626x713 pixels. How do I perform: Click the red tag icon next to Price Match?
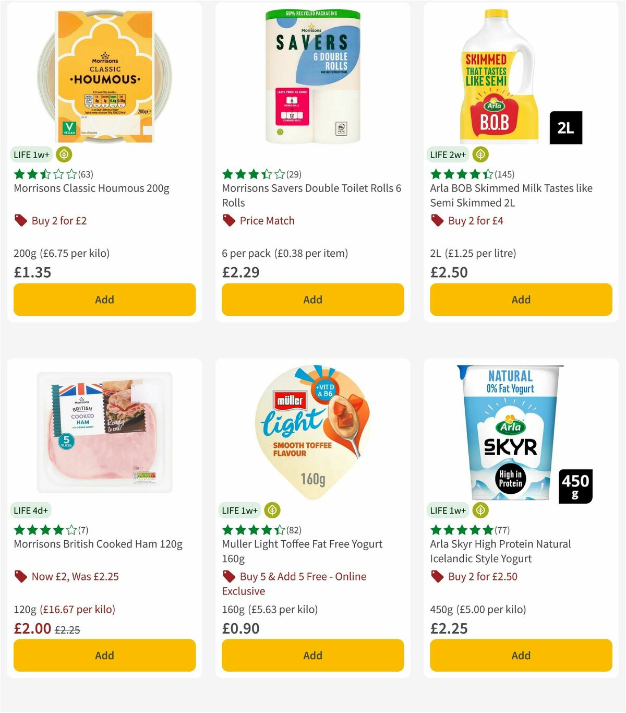228,220
